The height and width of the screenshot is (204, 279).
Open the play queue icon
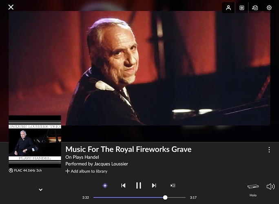(173, 186)
